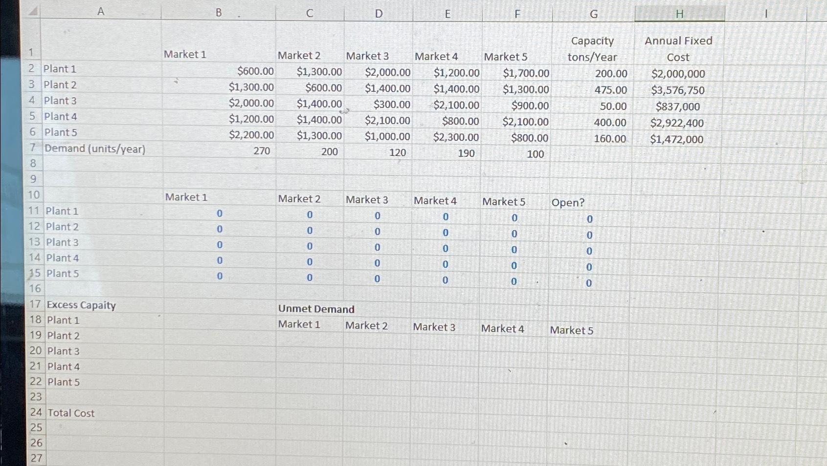Click capacity value 200.00
This screenshot has width=827, height=466.
point(611,74)
